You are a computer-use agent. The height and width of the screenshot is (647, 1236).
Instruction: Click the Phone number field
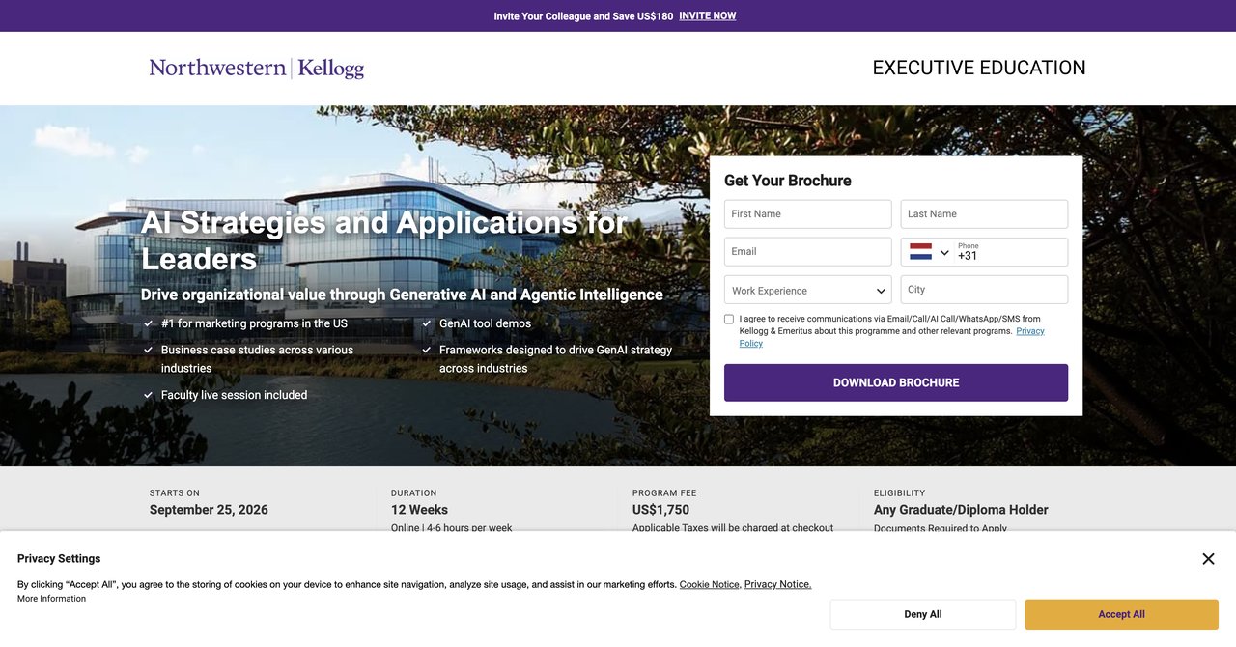point(1010,252)
